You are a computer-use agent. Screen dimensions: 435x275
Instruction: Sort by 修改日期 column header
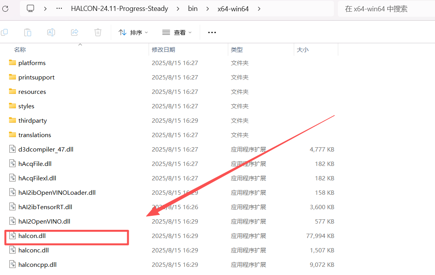(163, 50)
